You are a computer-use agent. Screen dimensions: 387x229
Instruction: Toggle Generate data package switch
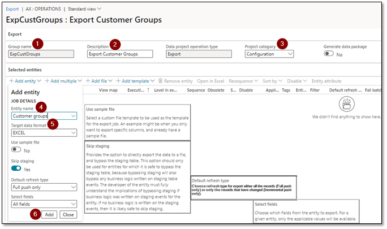329,54
